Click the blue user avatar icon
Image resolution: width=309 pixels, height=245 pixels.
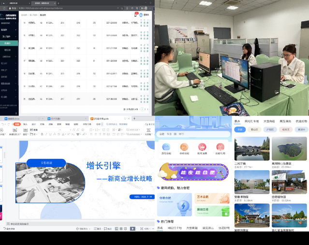[x=141, y=14]
